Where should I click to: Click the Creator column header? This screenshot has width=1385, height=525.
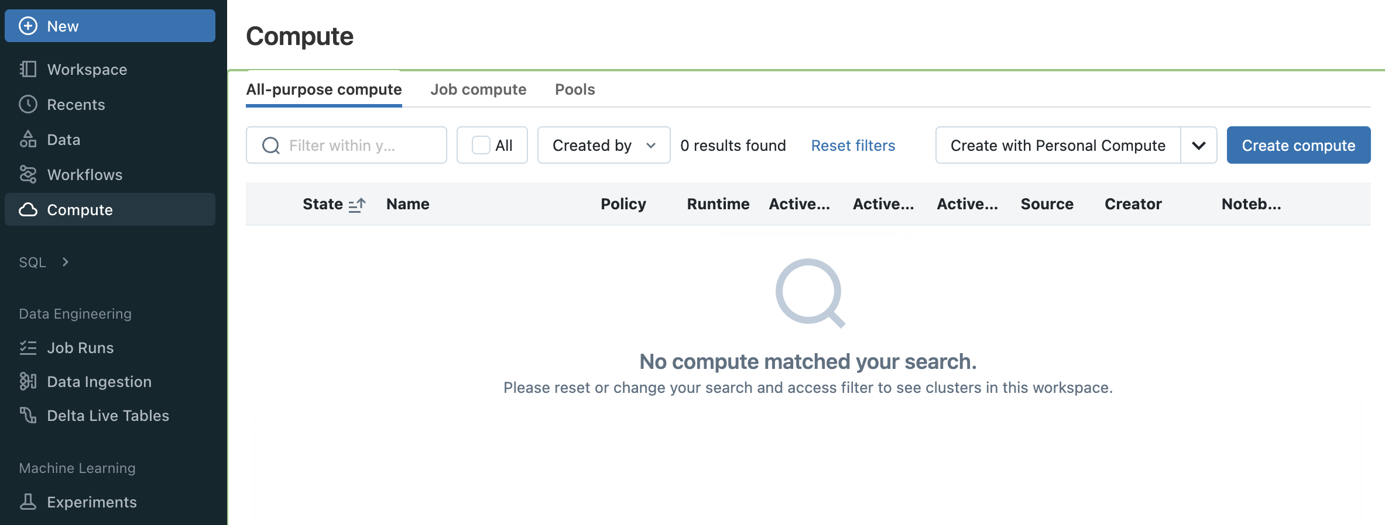(x=1133, y=204)
